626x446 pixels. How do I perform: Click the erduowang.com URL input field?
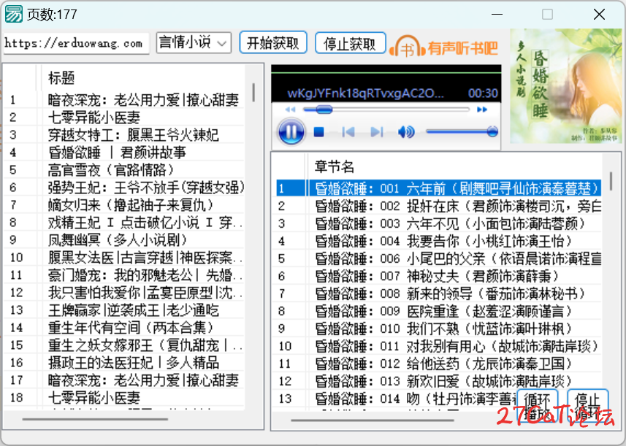(x=76, y=43)
